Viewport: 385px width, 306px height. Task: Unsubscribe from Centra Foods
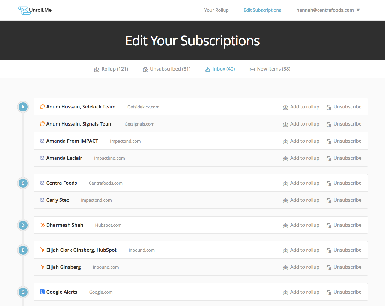[344, 183]
